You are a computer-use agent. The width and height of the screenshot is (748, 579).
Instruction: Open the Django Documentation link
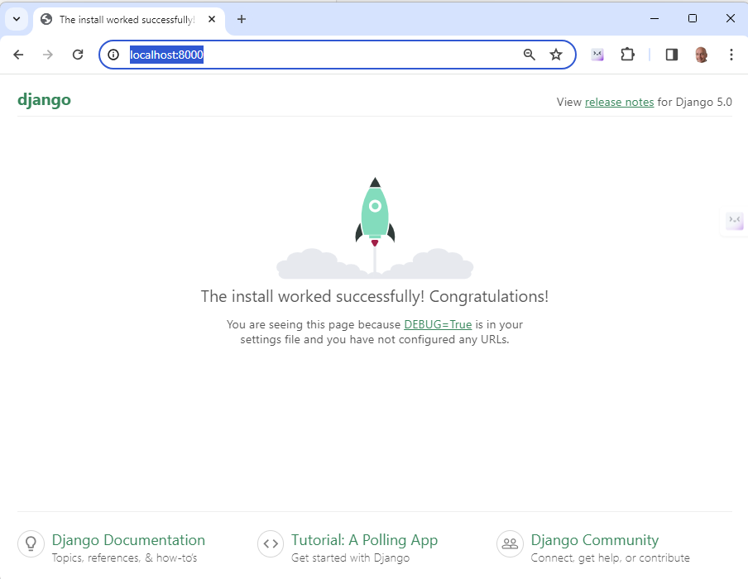tap(128, 540)
